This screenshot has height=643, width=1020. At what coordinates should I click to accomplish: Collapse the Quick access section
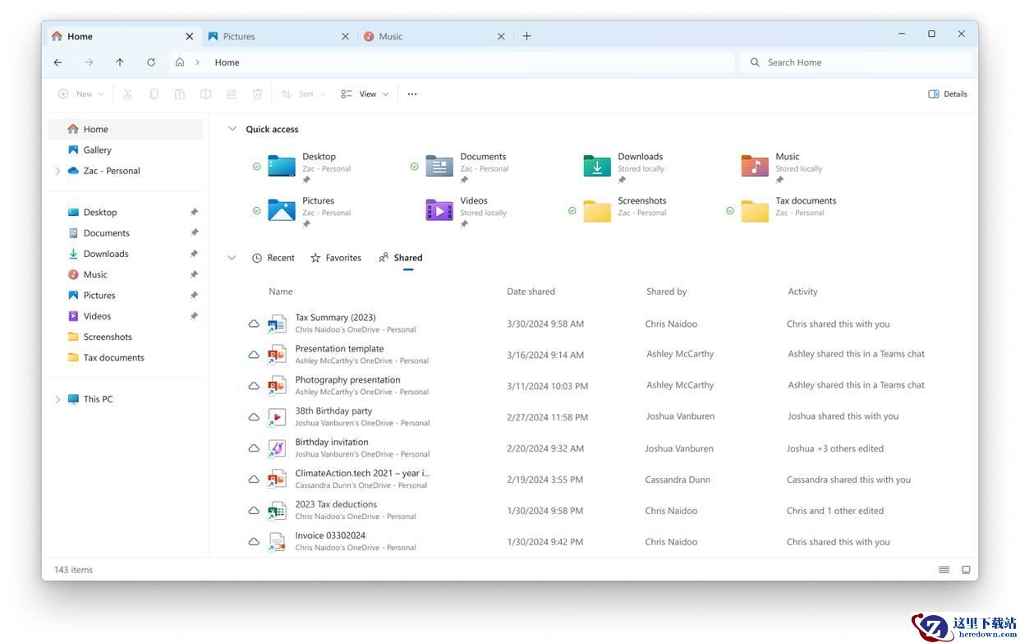232,129
